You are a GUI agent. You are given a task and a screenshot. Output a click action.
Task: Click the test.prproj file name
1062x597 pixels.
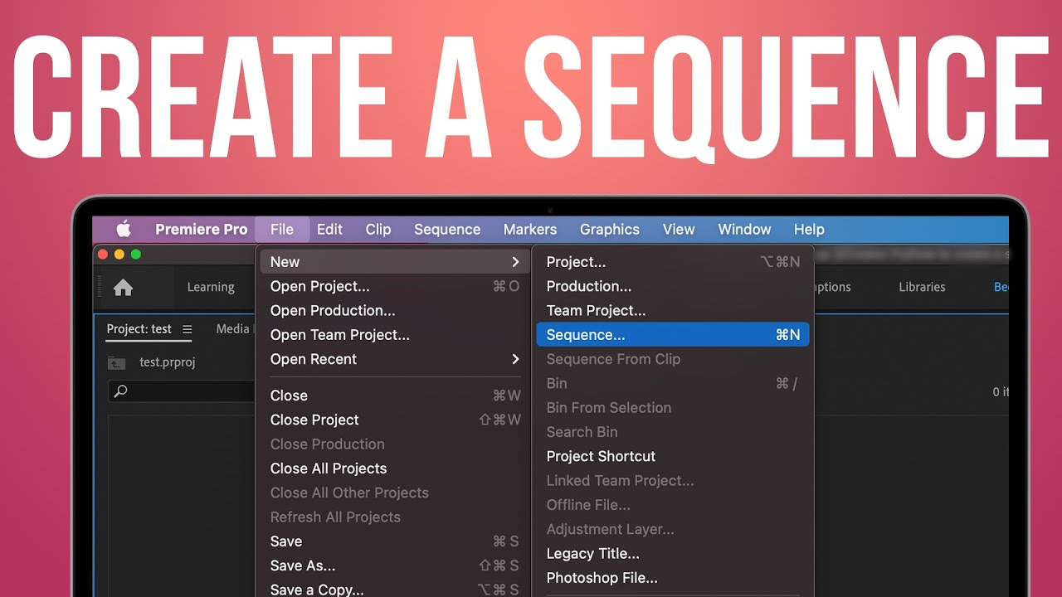coord(168,362)
